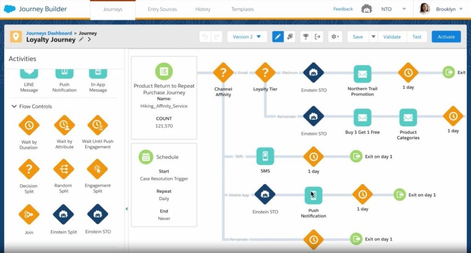Switch to the mode button beside pencil
Viewport: 471px width, 253px height.
click(x=290, y=37)
